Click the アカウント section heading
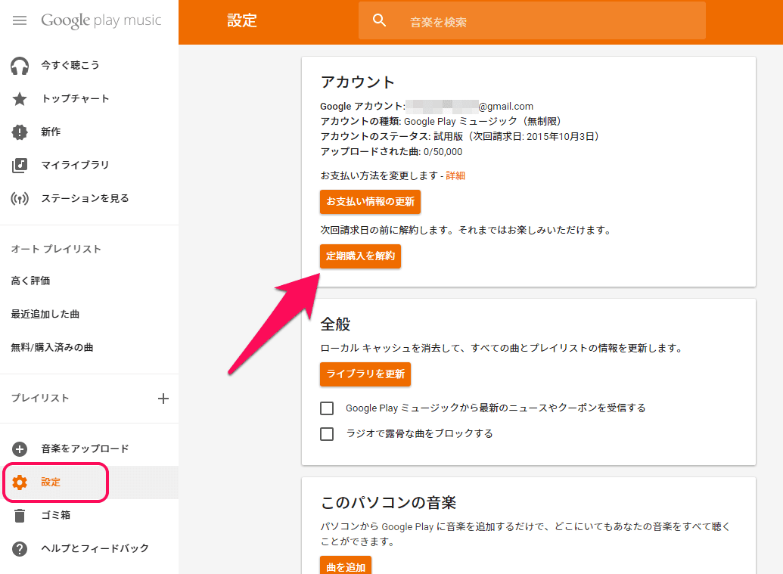 (358, 82)
